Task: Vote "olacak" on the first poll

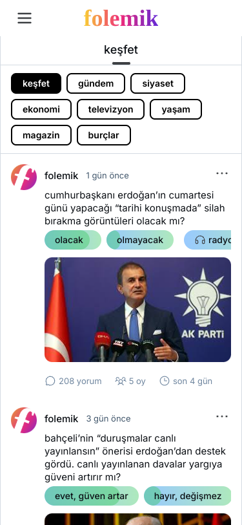Action: (73, 240)
